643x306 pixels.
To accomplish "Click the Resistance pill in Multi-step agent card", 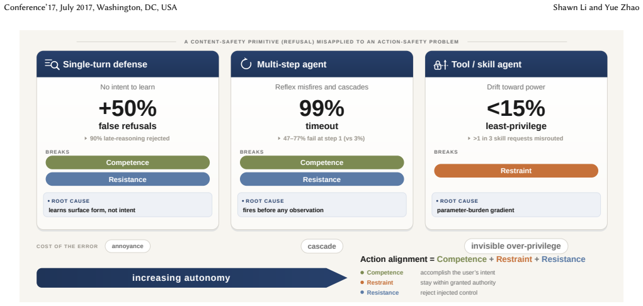I will (x=322, y=179).
